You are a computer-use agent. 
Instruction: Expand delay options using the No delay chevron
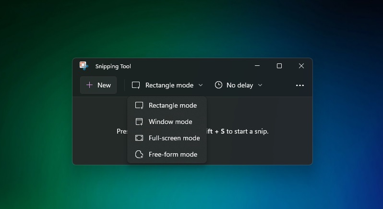pyautogui.click(x=260, y=85)
